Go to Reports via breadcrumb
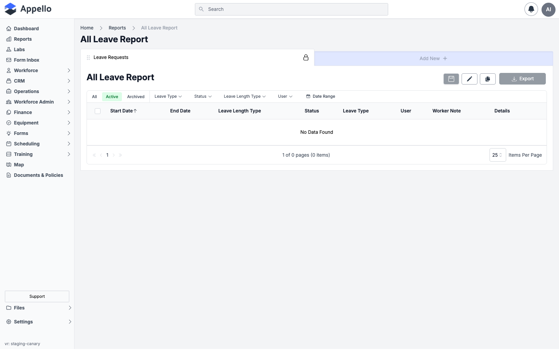Viewport: 559px width, 356px height. [x=117, y=28]
